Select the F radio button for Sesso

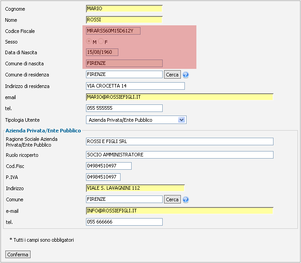click(101, 41)
